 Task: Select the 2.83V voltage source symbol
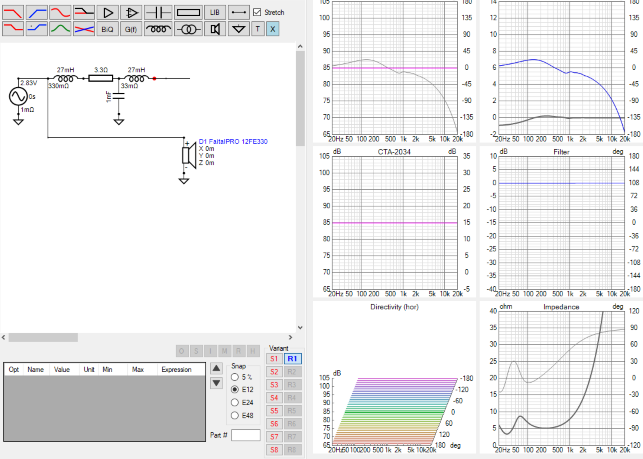18,96
